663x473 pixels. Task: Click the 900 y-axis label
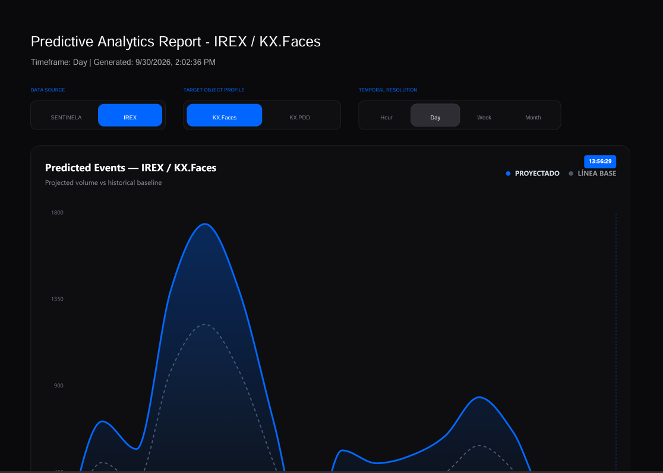(x=58, y=386)
